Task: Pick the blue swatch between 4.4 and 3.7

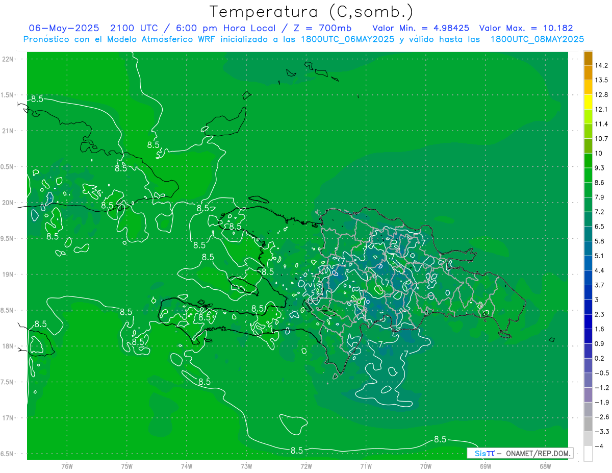Action: pos(588,278)
